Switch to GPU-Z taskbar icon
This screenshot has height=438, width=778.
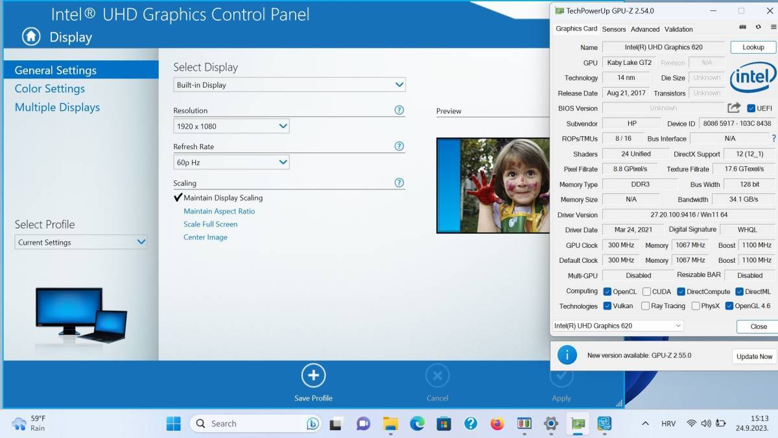[x=577, y=424]
